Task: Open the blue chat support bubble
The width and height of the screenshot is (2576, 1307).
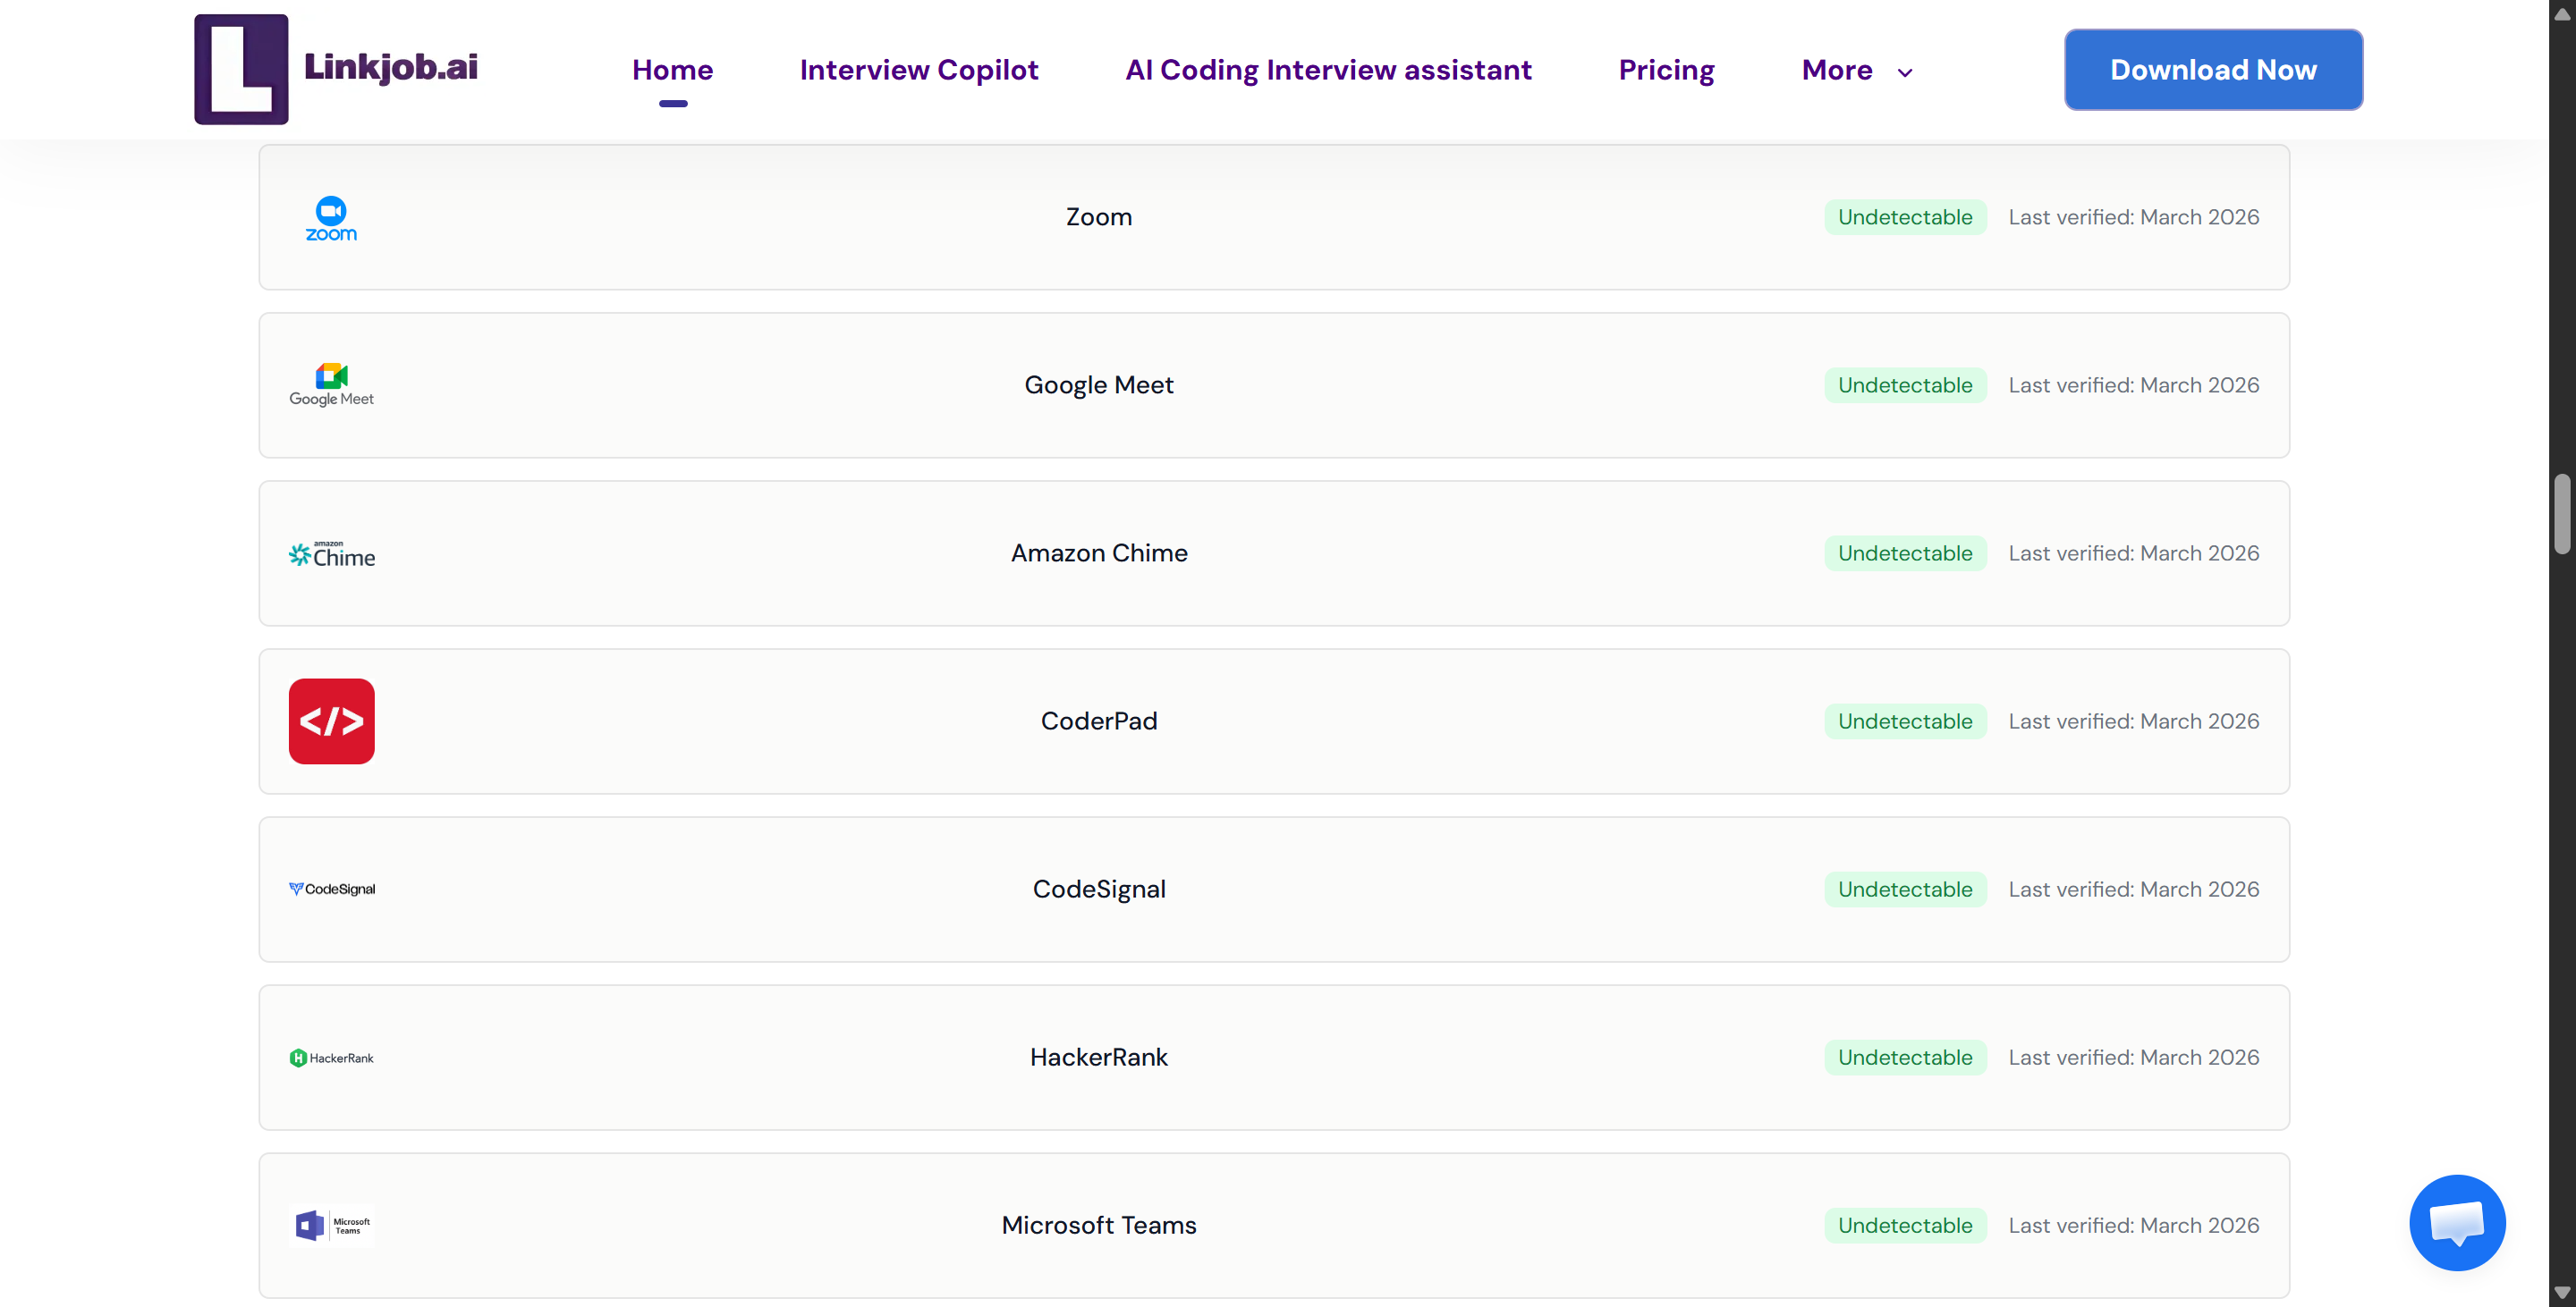Action: 2457,1222
